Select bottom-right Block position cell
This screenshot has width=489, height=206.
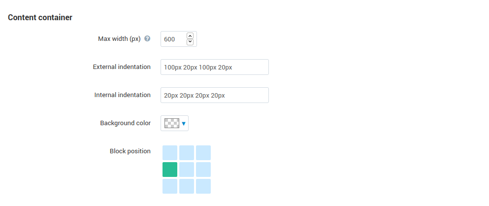tap(203, 186)
